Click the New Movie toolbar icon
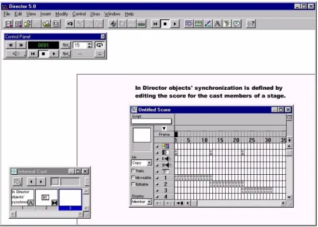The width and height of the screenshot is (318, 227). [8, 24]
